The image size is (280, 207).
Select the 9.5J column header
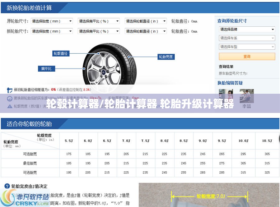(222, 141)
